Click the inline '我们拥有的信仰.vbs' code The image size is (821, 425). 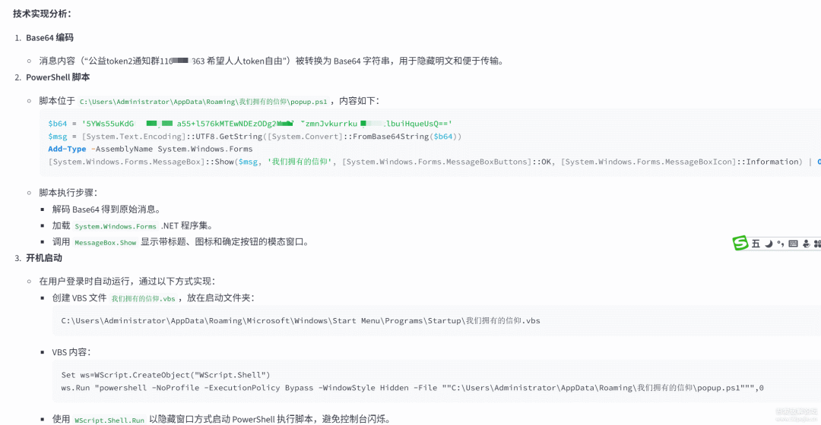pyautogui.click(x=143, y=298)
